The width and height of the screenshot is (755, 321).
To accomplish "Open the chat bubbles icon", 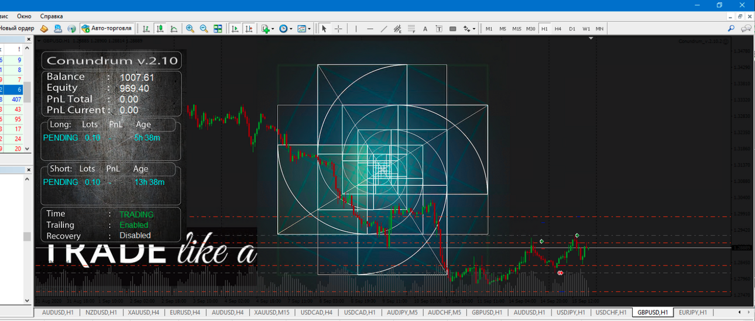I will pyautogui.click(x=747, y=28).
